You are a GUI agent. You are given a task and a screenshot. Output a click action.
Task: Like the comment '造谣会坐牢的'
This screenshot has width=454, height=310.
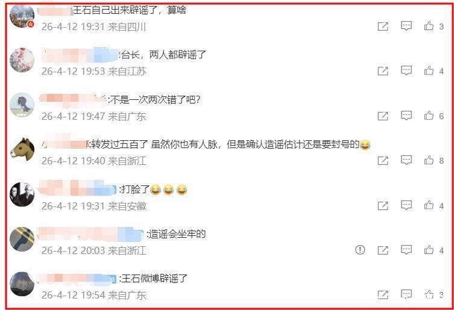click(429, 250)
